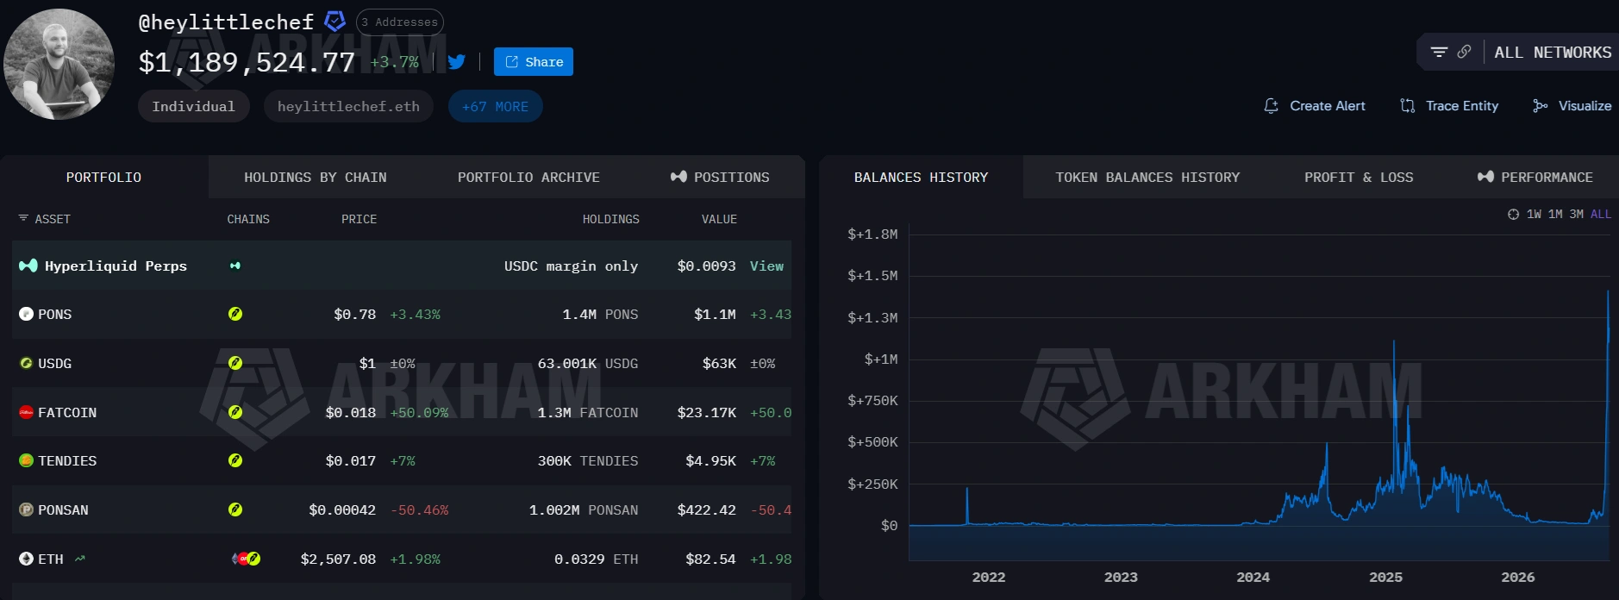Open the Visualize graph view
The image size is (1619, 600).
pyautogui.click(x=1572, y=106)
